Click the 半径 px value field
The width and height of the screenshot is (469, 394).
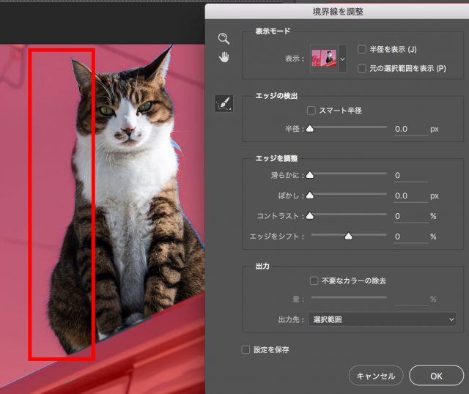[x=410, y=129]
